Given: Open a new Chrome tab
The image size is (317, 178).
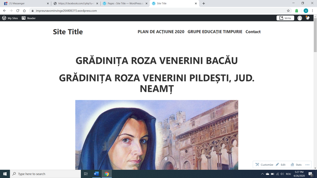Looking at the screenshot, I should [204, 3].
